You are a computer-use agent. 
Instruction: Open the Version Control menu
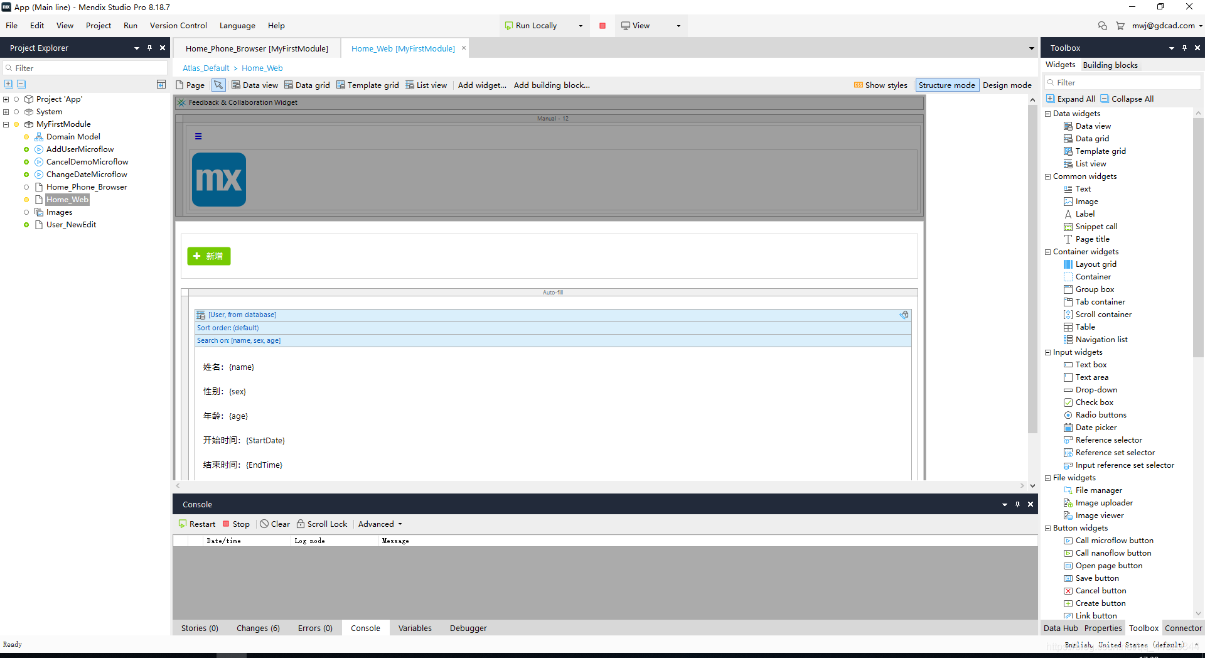click(x=178, y=26)
